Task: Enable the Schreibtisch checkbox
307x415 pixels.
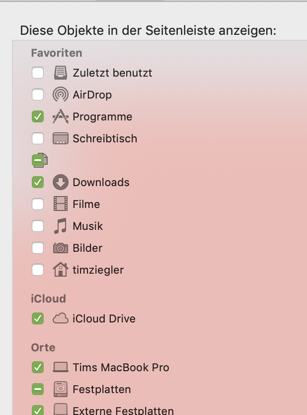Action: click(x=38, y=138)
